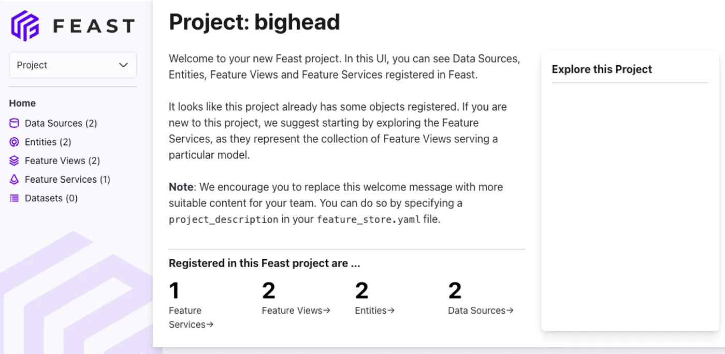This screenshot has height=354, width=725.
Task: Go to Home in the sidebar
Action: [x=22, y=103]
